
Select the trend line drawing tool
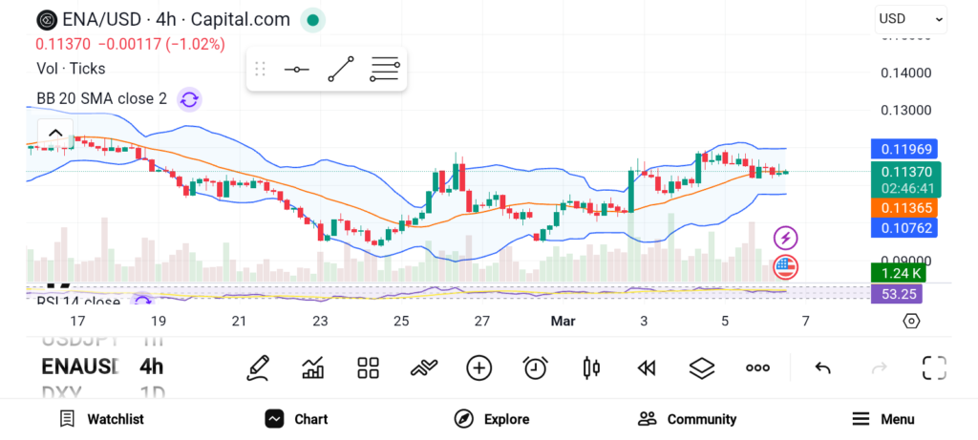pyautogui.click(x=340, y=69)
